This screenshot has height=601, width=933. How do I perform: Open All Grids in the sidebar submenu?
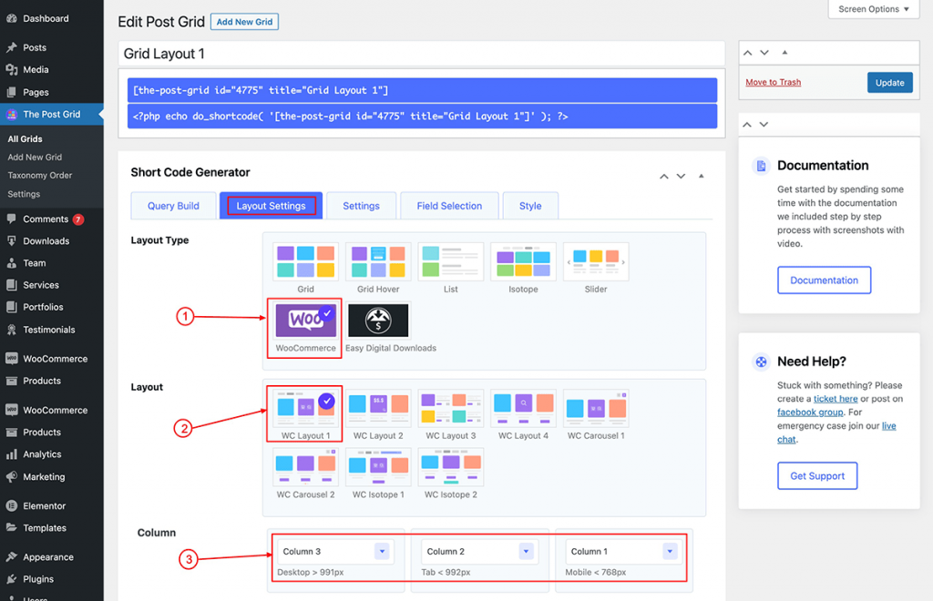(25, 139)
